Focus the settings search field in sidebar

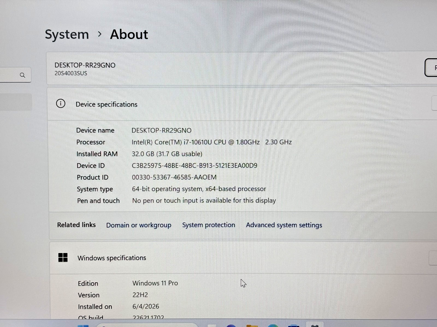15,75
